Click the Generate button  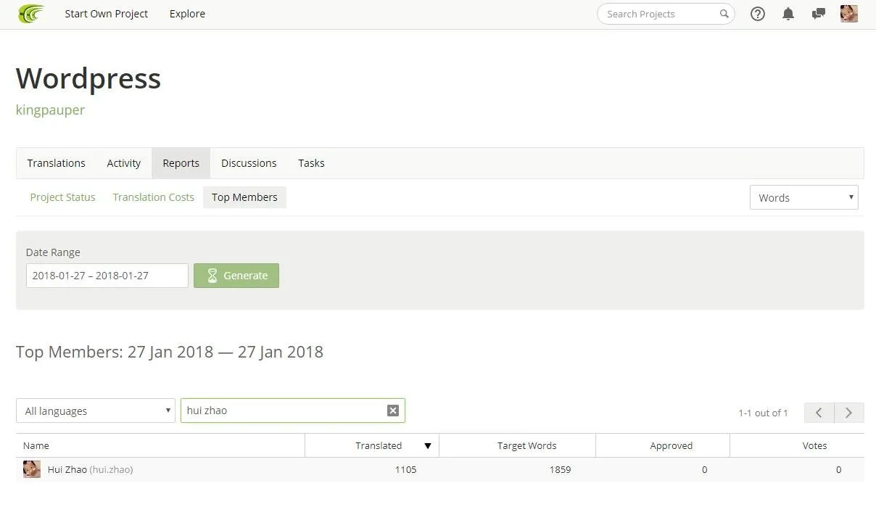click(x=236, y=276)
